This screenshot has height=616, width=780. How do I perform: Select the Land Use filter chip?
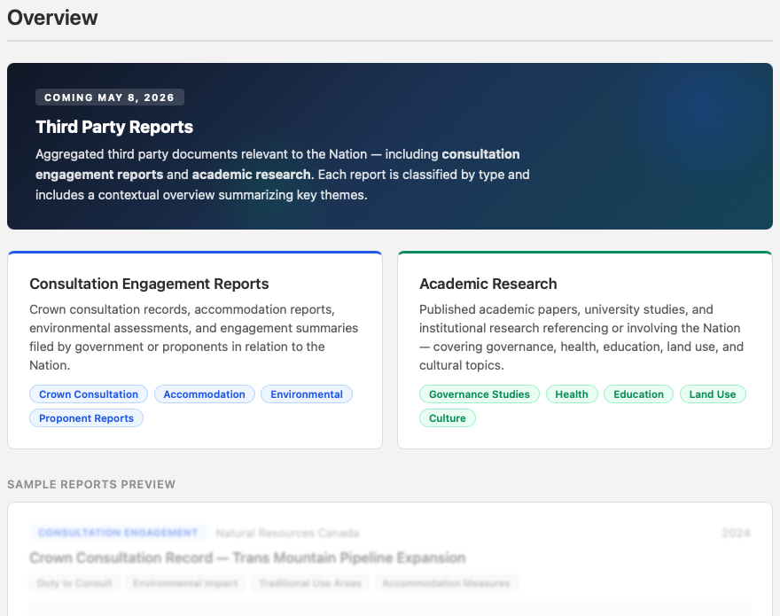point(713,394)
